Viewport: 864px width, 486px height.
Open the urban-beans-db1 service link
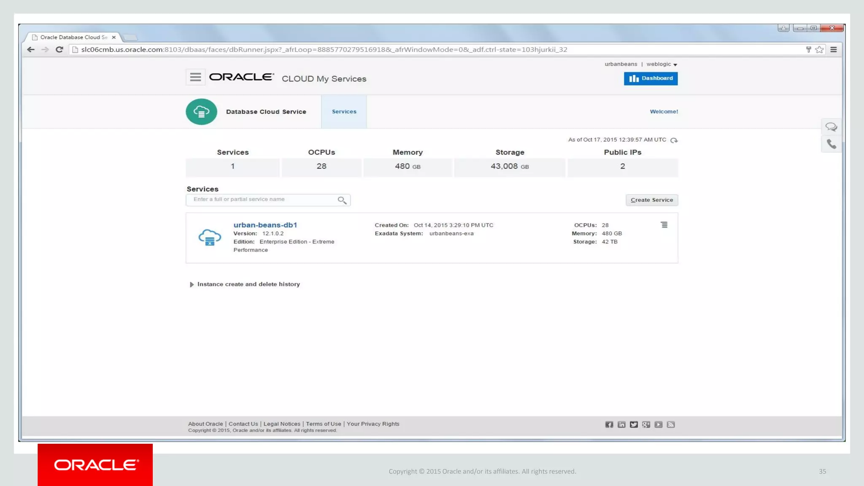(x=265, y=225)
